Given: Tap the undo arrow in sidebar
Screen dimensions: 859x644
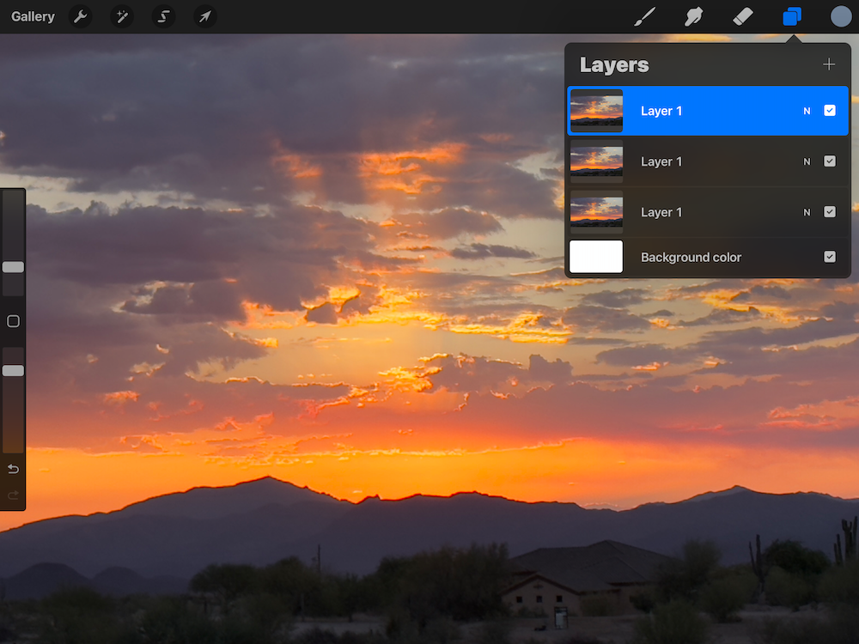Looking at the screenshot, I should pyautogui.click(x=13, y=469).
